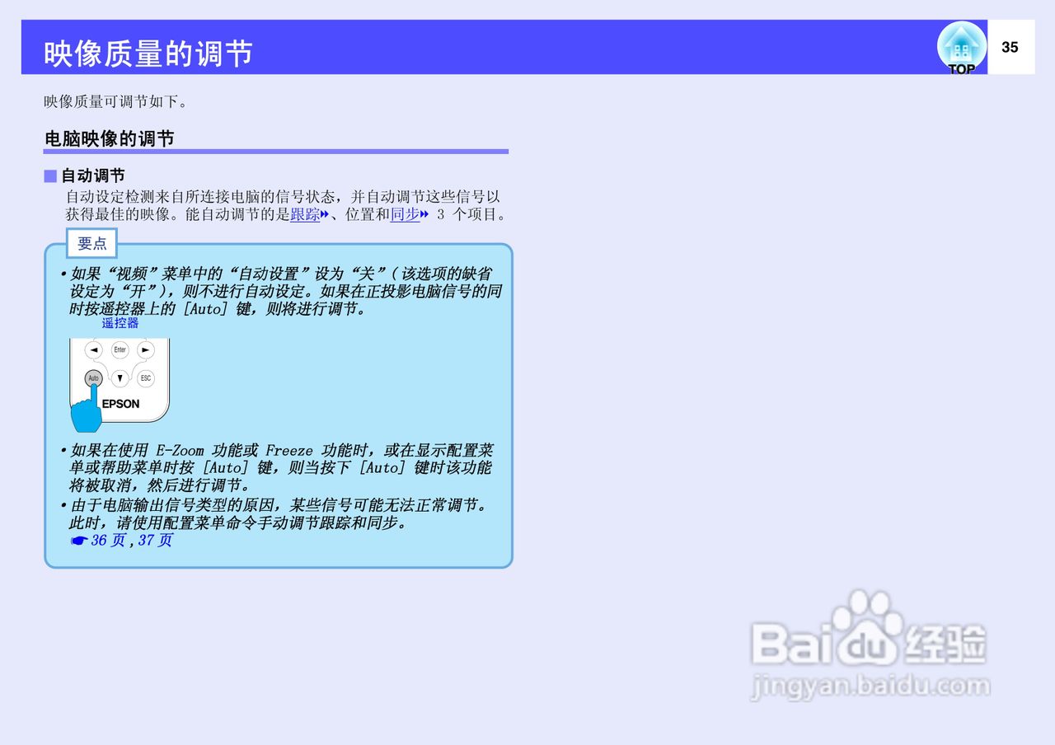Expand the glossary arrow after 跟踪
This screenshot has height=745, width=1055.
pos(323,213)
